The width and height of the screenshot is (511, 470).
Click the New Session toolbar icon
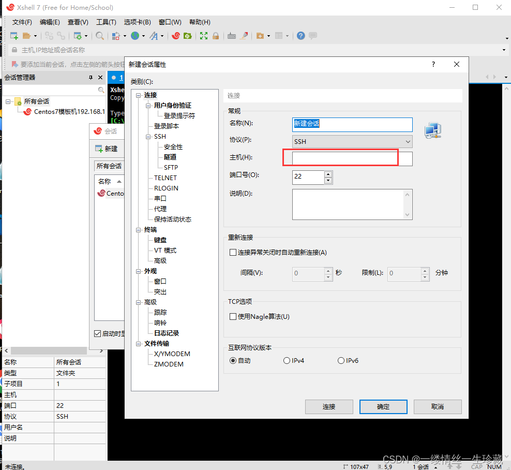[x=14, y=36]
